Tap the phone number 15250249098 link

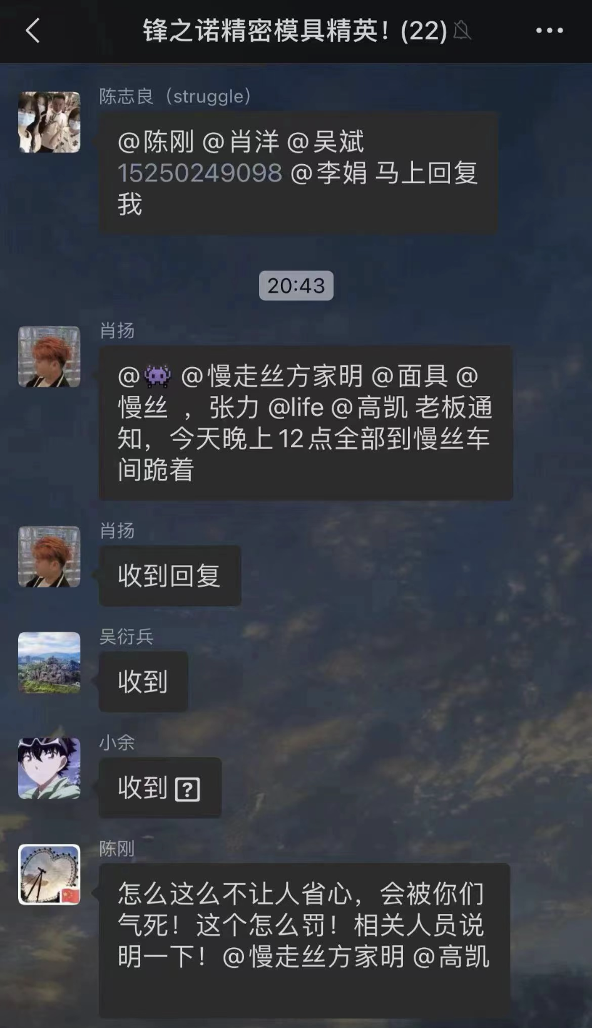[x=200, y=173]
